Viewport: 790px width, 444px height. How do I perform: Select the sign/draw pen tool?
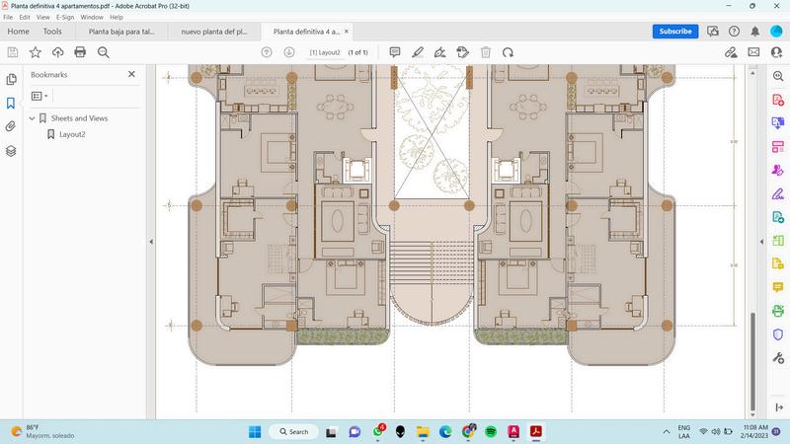pyautogui.click(x=439, y=52)
